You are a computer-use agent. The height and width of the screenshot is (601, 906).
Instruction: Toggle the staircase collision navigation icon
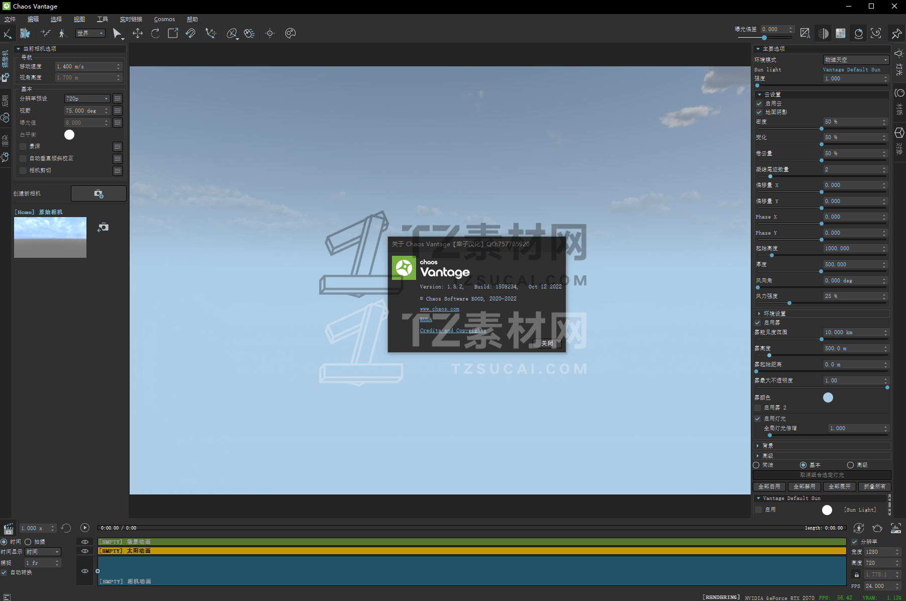46,33
